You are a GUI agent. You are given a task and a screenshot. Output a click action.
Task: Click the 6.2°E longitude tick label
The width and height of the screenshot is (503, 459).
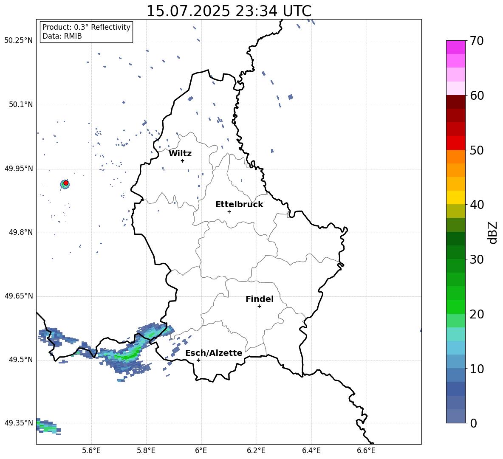256,451
